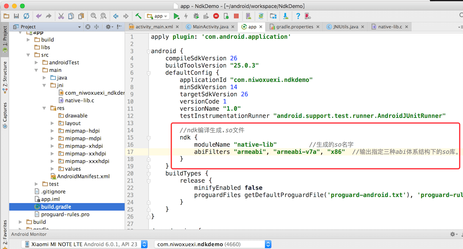
Task: Close the activity_main.xml tab
Action: [x=178, y=27]
